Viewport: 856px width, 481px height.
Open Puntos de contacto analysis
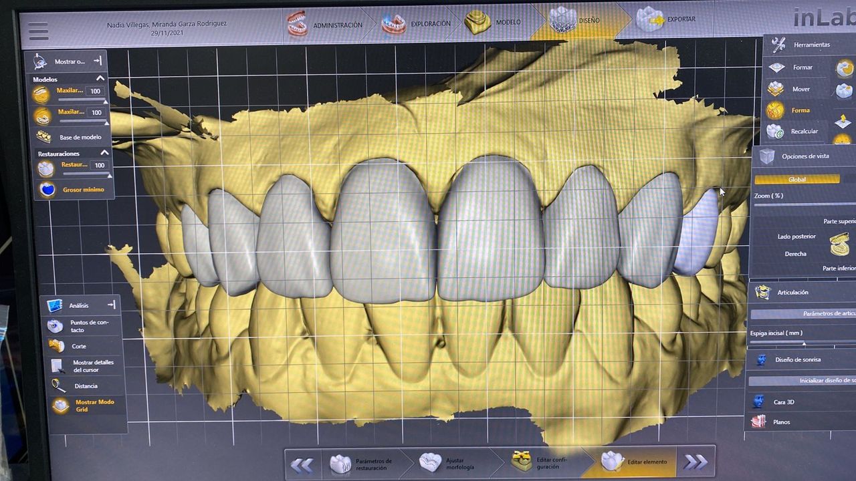pos(56,326)
